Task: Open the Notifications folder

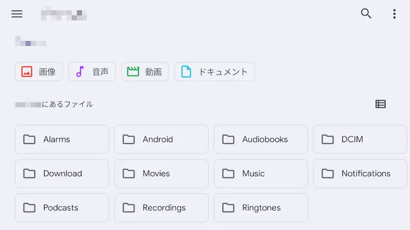Action: coord(360,173)
